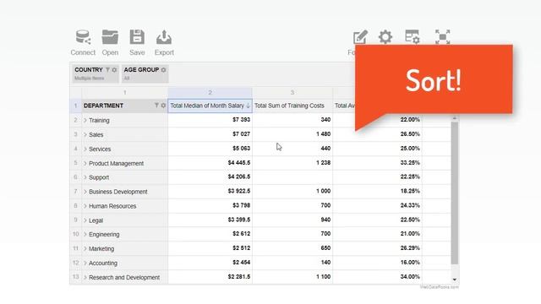
Task: Open the COUNTRY field settings gear
Action: 114,70
